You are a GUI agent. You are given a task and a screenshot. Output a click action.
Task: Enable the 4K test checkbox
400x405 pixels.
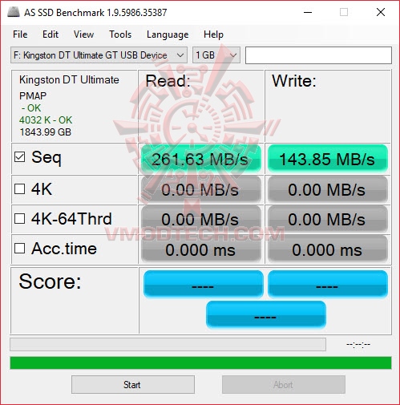tap(20, 189)
